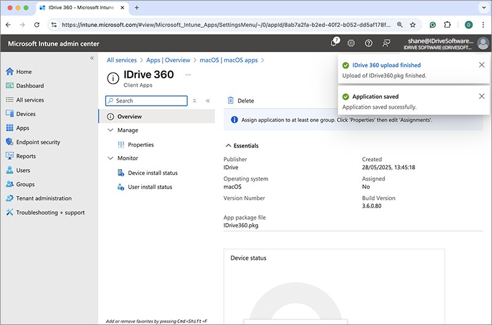Open the Extensions puzzle icon
This screenshot has width=492, height=325.
click(447, 25)
